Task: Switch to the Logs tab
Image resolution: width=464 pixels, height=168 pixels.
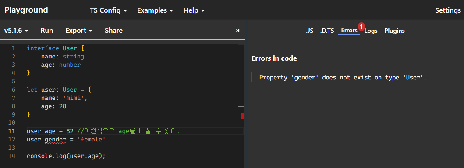Action: (x=371, y=31)
